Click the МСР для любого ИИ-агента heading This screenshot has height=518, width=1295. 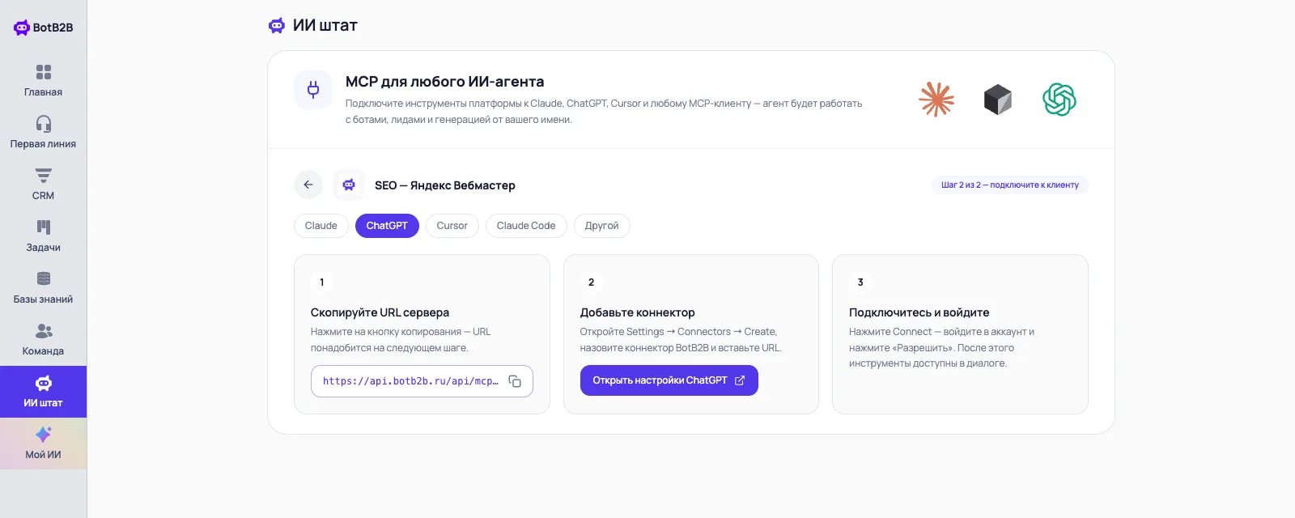[x=444, y=82]
